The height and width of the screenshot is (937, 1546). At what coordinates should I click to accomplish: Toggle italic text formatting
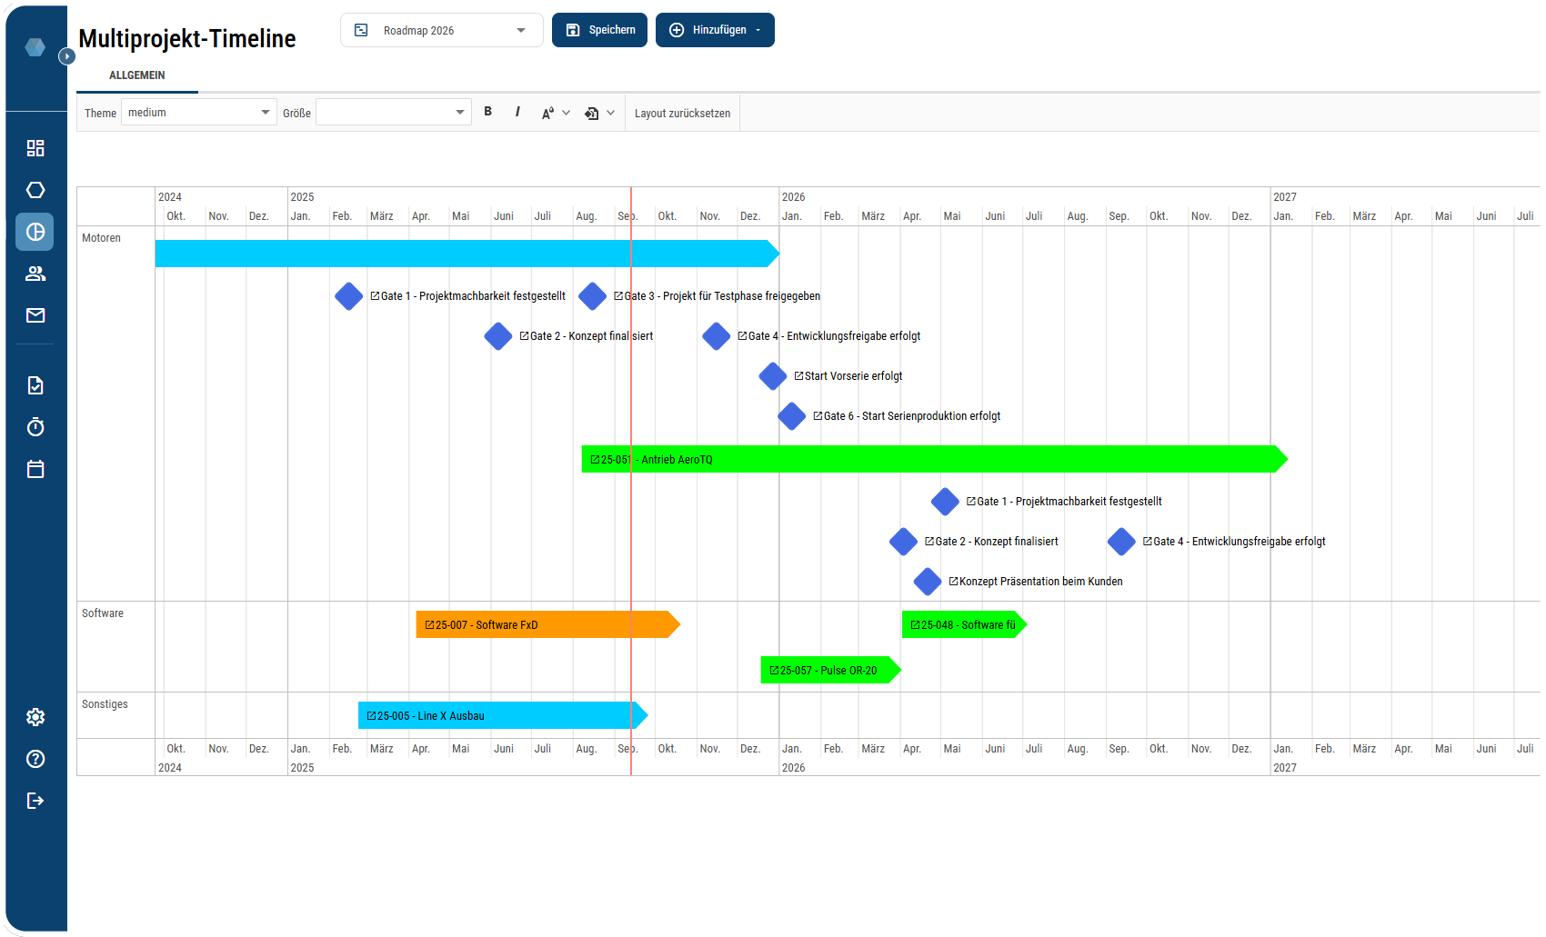tap(517, 112)
